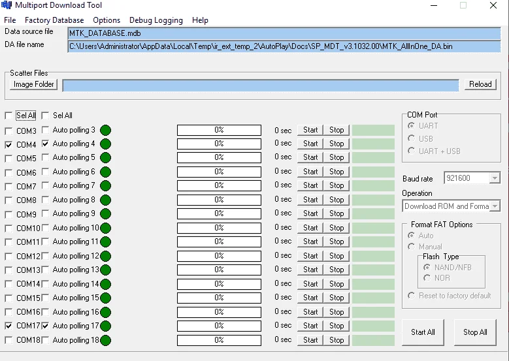
Task: Select the NOR flash type
Action: point(427,278)
